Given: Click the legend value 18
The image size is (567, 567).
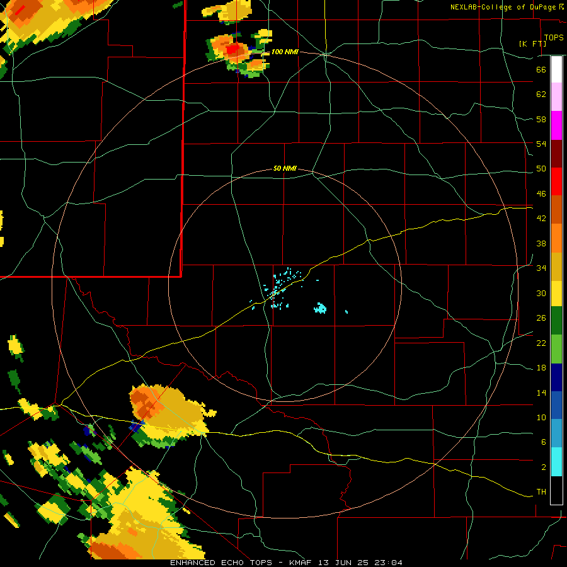Looking at the screenshot, I should tap(541, 368).
